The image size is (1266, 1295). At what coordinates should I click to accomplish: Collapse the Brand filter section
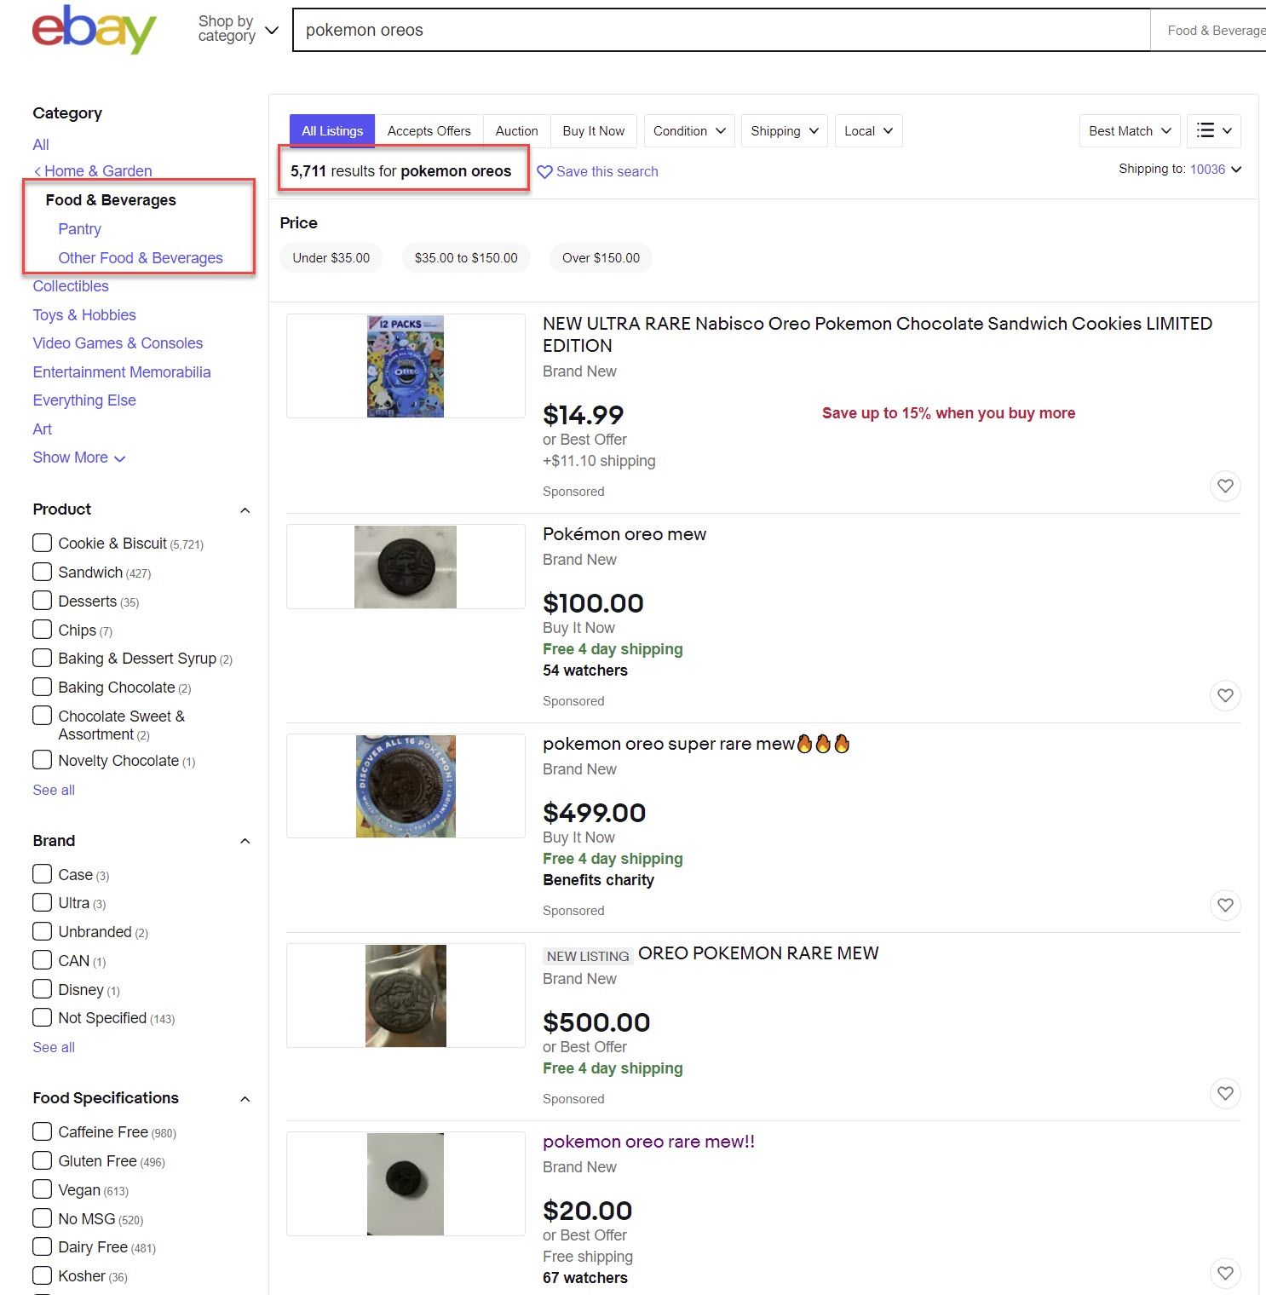245,841
